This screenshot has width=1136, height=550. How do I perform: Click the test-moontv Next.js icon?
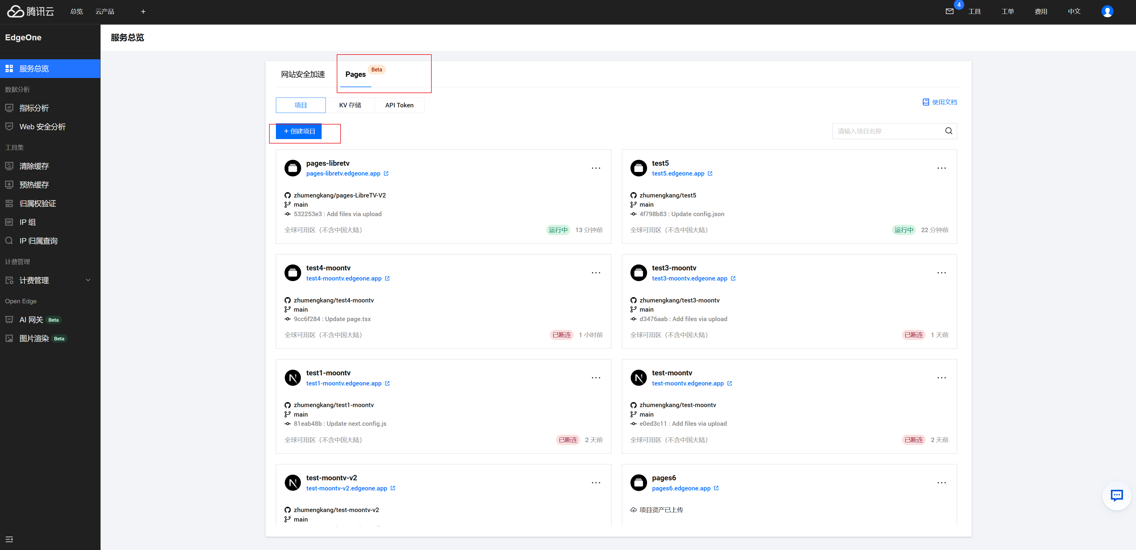coord(638,378)
